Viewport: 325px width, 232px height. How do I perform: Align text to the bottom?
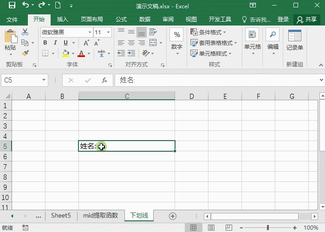142,32
